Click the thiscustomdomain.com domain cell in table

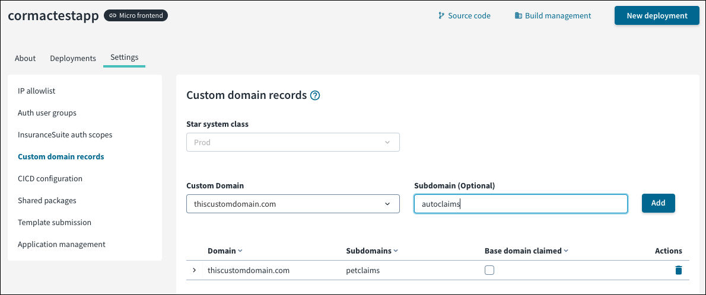point(248,270)
